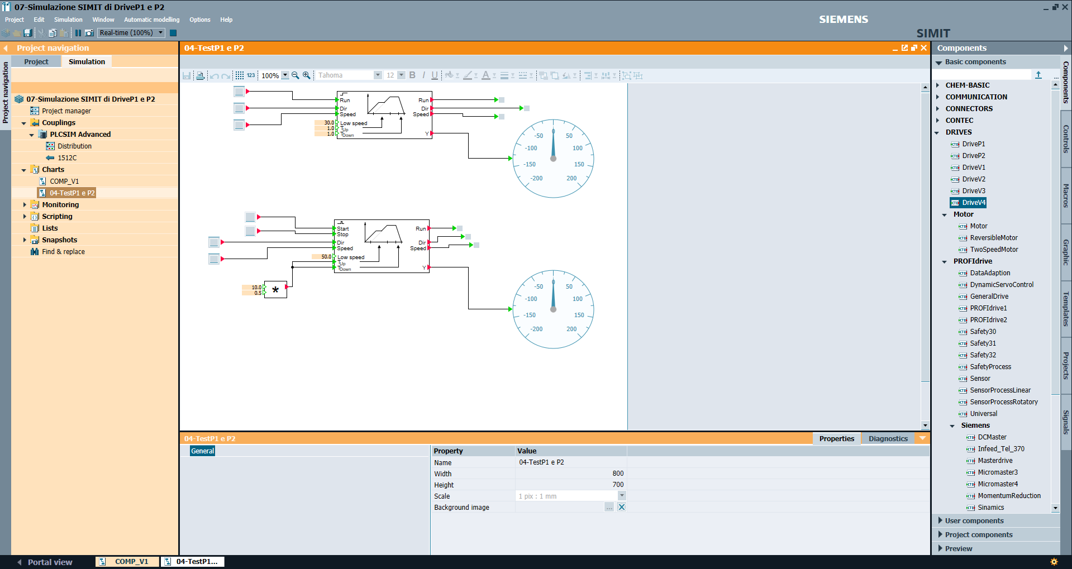Toggle underline text formatting
This screenshot has width=1072, height=569.
pyautogui.click(x=435, y=75)
